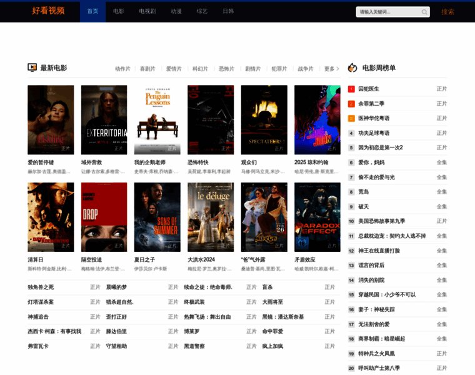Open the DROP 隔空投送 poster
The height and width of the screenshot is (375, 475).
click(x=104, y=217)
